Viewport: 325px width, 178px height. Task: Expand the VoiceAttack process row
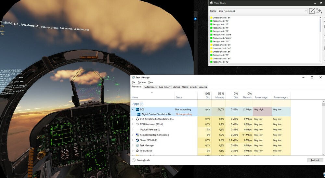click(x=133, y=151)
